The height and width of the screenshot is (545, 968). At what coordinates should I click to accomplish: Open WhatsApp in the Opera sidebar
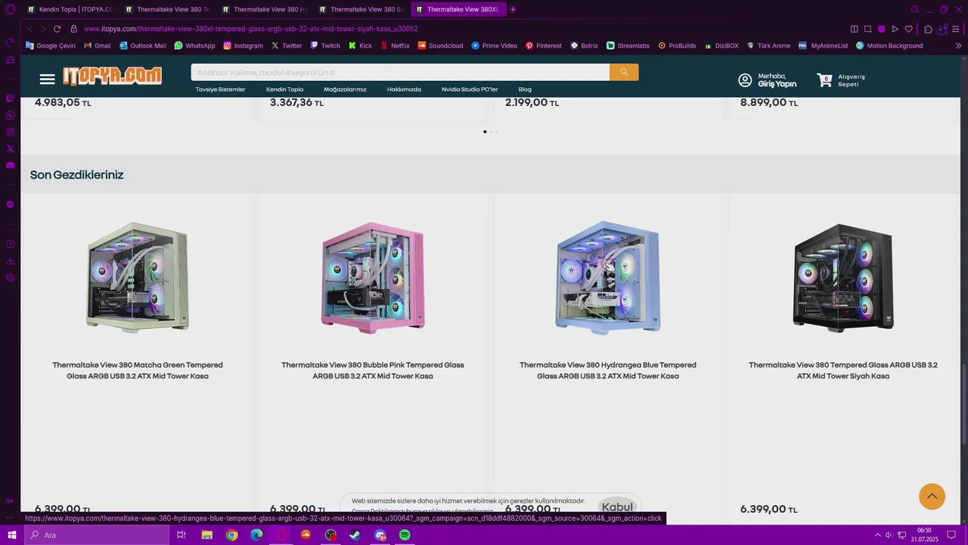(x=10, y=115)
